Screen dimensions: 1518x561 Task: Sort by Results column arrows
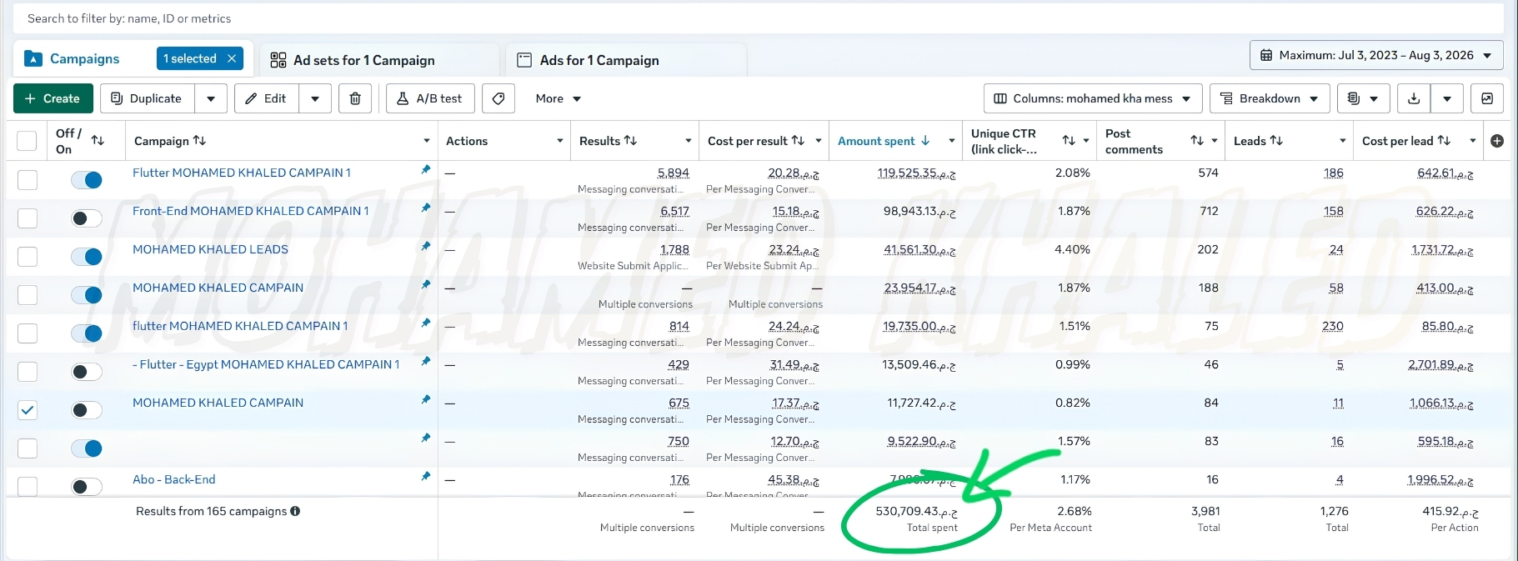(x=630, y=140)
